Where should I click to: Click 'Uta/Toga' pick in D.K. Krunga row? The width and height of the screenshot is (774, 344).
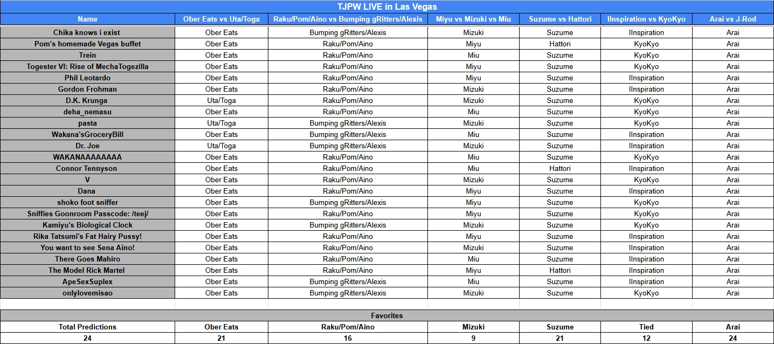[222, 100]
